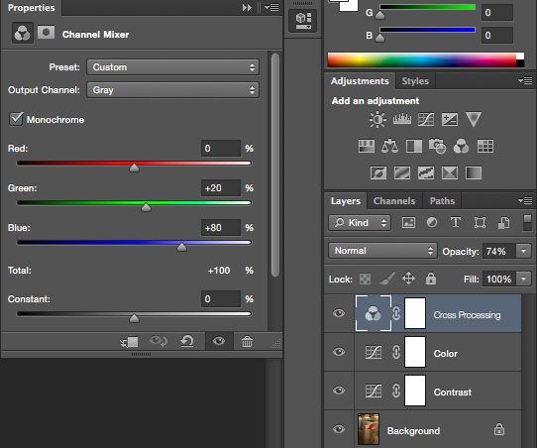
Task: Switch to the Channels tab
Action: 394,201
